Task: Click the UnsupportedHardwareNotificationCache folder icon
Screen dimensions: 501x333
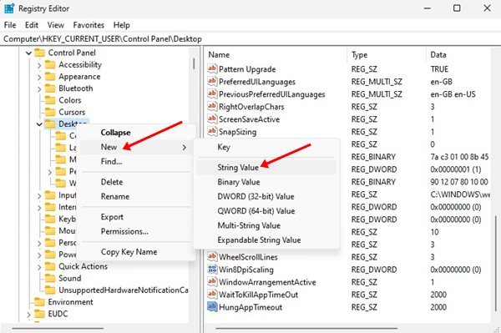Action: pos(50,290)
